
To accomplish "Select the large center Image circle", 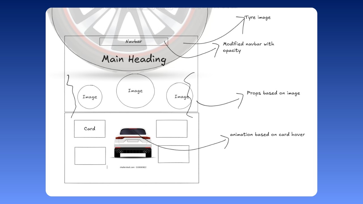I will (135, 91).
